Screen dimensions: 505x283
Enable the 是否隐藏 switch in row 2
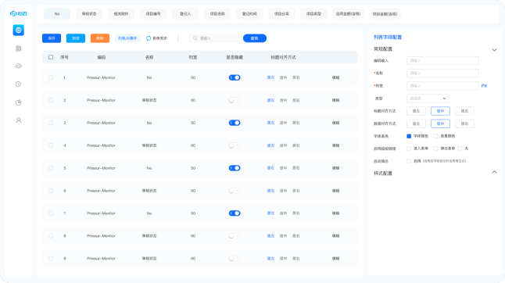tap(235, 100)
